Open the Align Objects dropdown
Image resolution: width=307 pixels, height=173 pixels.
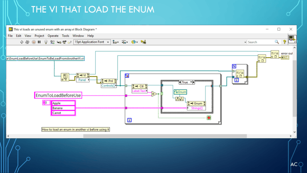coord(116,42)
